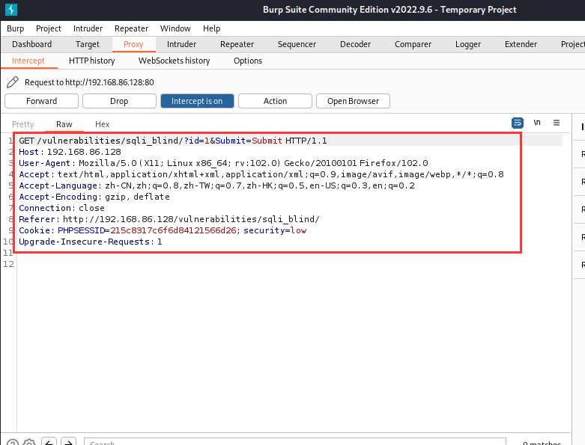585x445 pixels.
Task: Open the Burp menu
Action: [x=15, y=28]
